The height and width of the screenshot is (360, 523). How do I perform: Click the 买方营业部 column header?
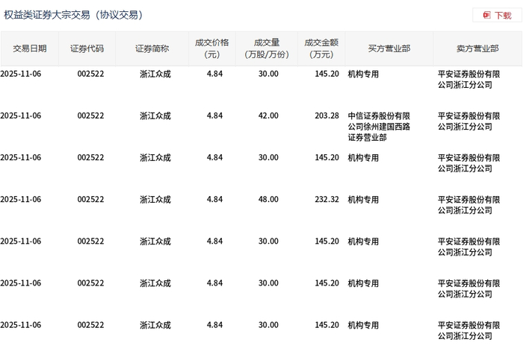click(x=389, y=48)
